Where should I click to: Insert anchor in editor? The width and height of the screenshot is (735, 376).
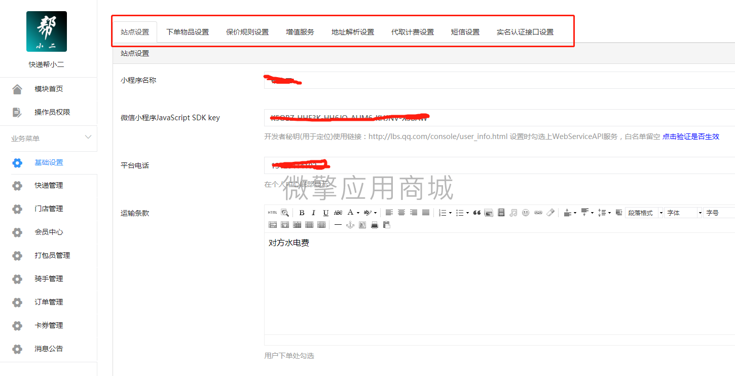350,225
